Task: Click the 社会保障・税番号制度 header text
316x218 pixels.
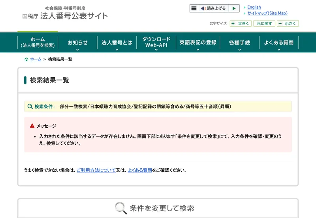Action: coord(65,8)
